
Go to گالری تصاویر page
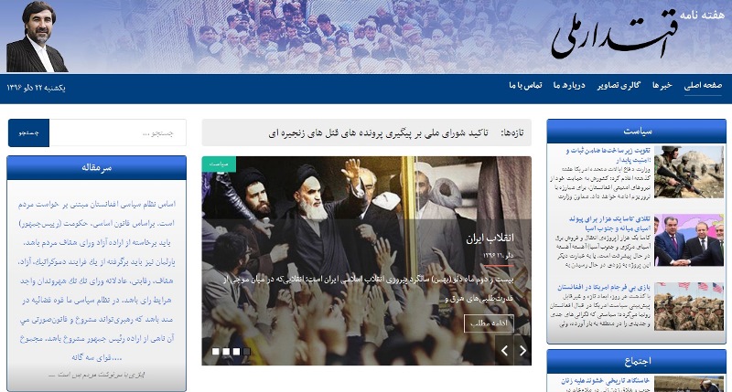coord(619,85)
